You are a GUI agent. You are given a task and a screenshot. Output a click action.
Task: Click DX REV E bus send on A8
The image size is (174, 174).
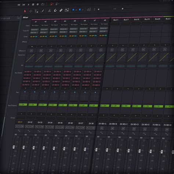tap(96, 85)
